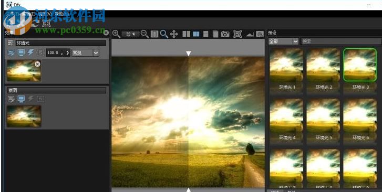Close the effects panel with the X

click(106, 33)
